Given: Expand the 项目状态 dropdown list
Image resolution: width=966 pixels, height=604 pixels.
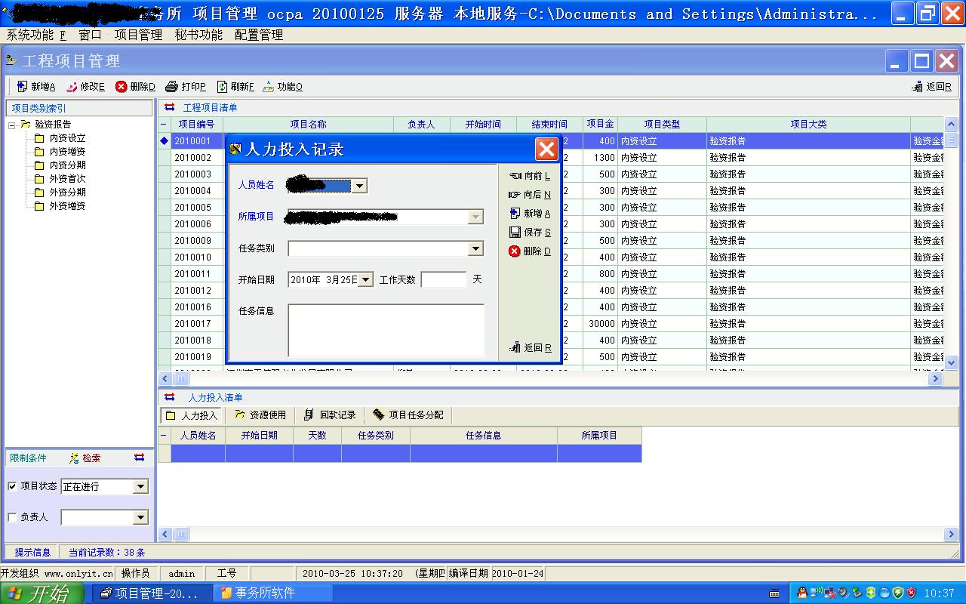Looking at the screenshot, I should click(x=140, y=487).
